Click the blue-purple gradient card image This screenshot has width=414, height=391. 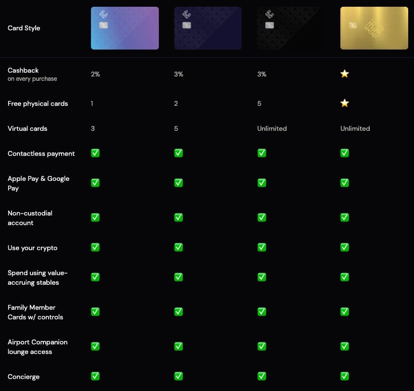(125, 28)
